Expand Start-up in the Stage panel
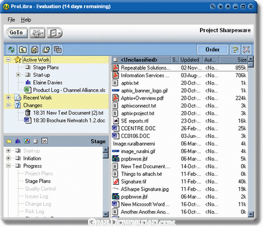263x227 pixels. pos(8,151)
